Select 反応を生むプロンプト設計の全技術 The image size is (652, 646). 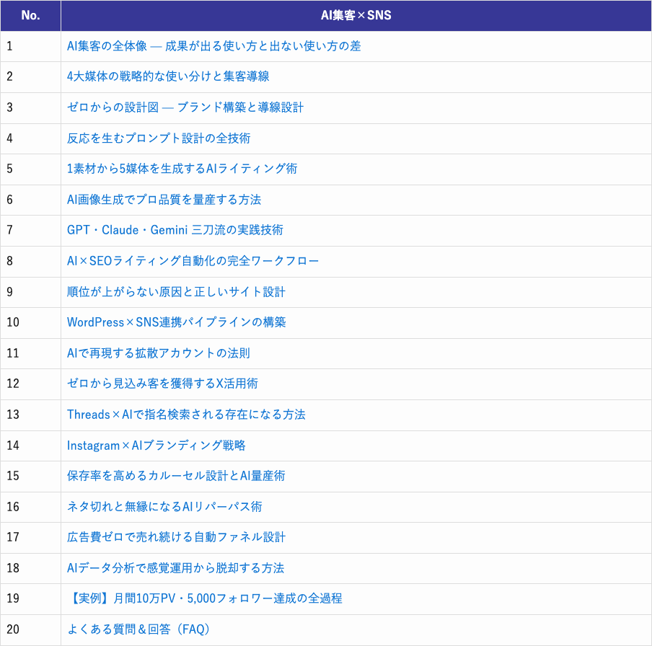(167, 138)
